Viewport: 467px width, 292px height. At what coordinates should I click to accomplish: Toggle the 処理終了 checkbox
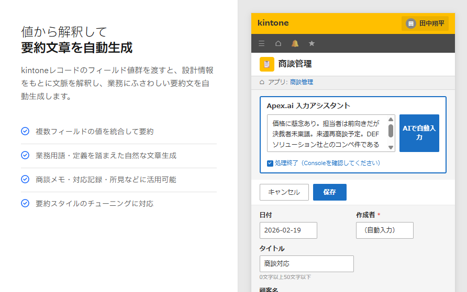tap(270, 163)
